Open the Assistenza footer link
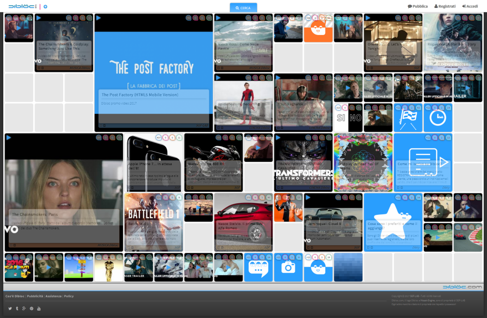Viewport: 487px width, 318px height. (x=53, y=296)
